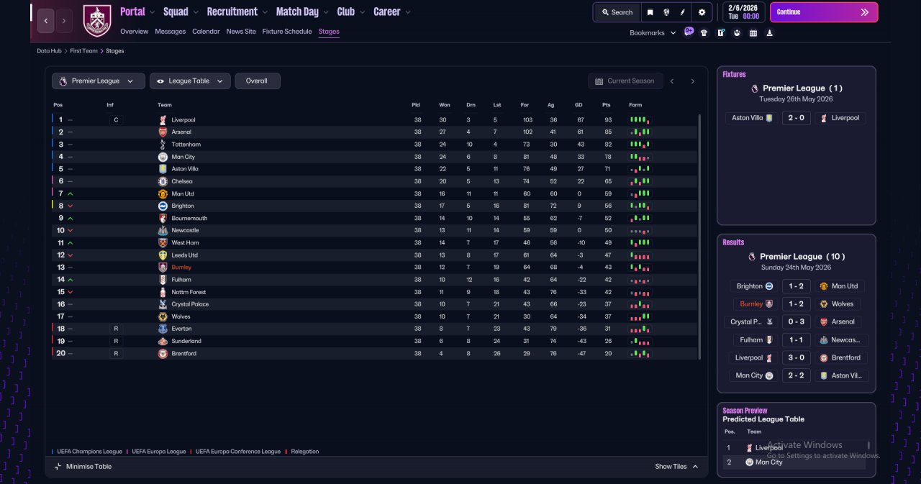Viewport: 921px width, 484px height.
Task: Select the Stages tab
Action: (329, 32)
